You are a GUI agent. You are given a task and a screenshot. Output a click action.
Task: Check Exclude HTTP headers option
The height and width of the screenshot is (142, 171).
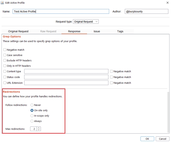(5, 60)
